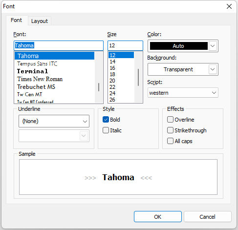This screenshot has height=230, width=238.
Task: Choose font size 16
Action: point(121,68)
